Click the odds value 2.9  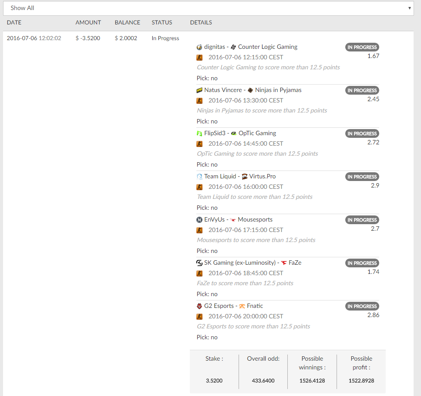375,186
